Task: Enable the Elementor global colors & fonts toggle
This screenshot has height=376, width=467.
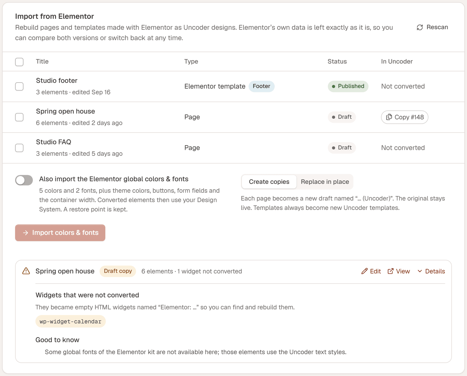Action: click(24, 180)
